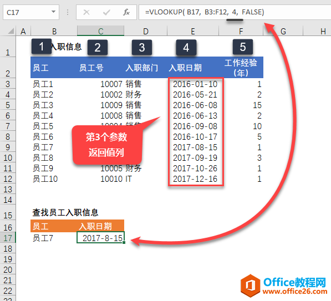Select column A header
The width and height of the screenshot is (331, 301).
[23, 31]
